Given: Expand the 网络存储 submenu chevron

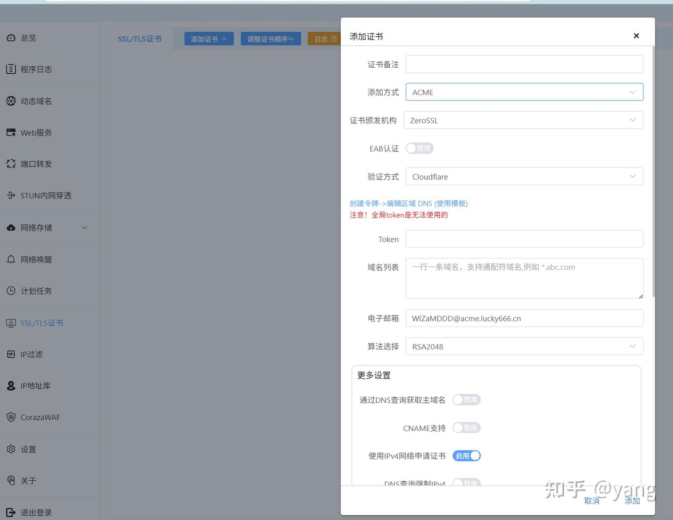Looking at the screenshot, I should point(85,228).
